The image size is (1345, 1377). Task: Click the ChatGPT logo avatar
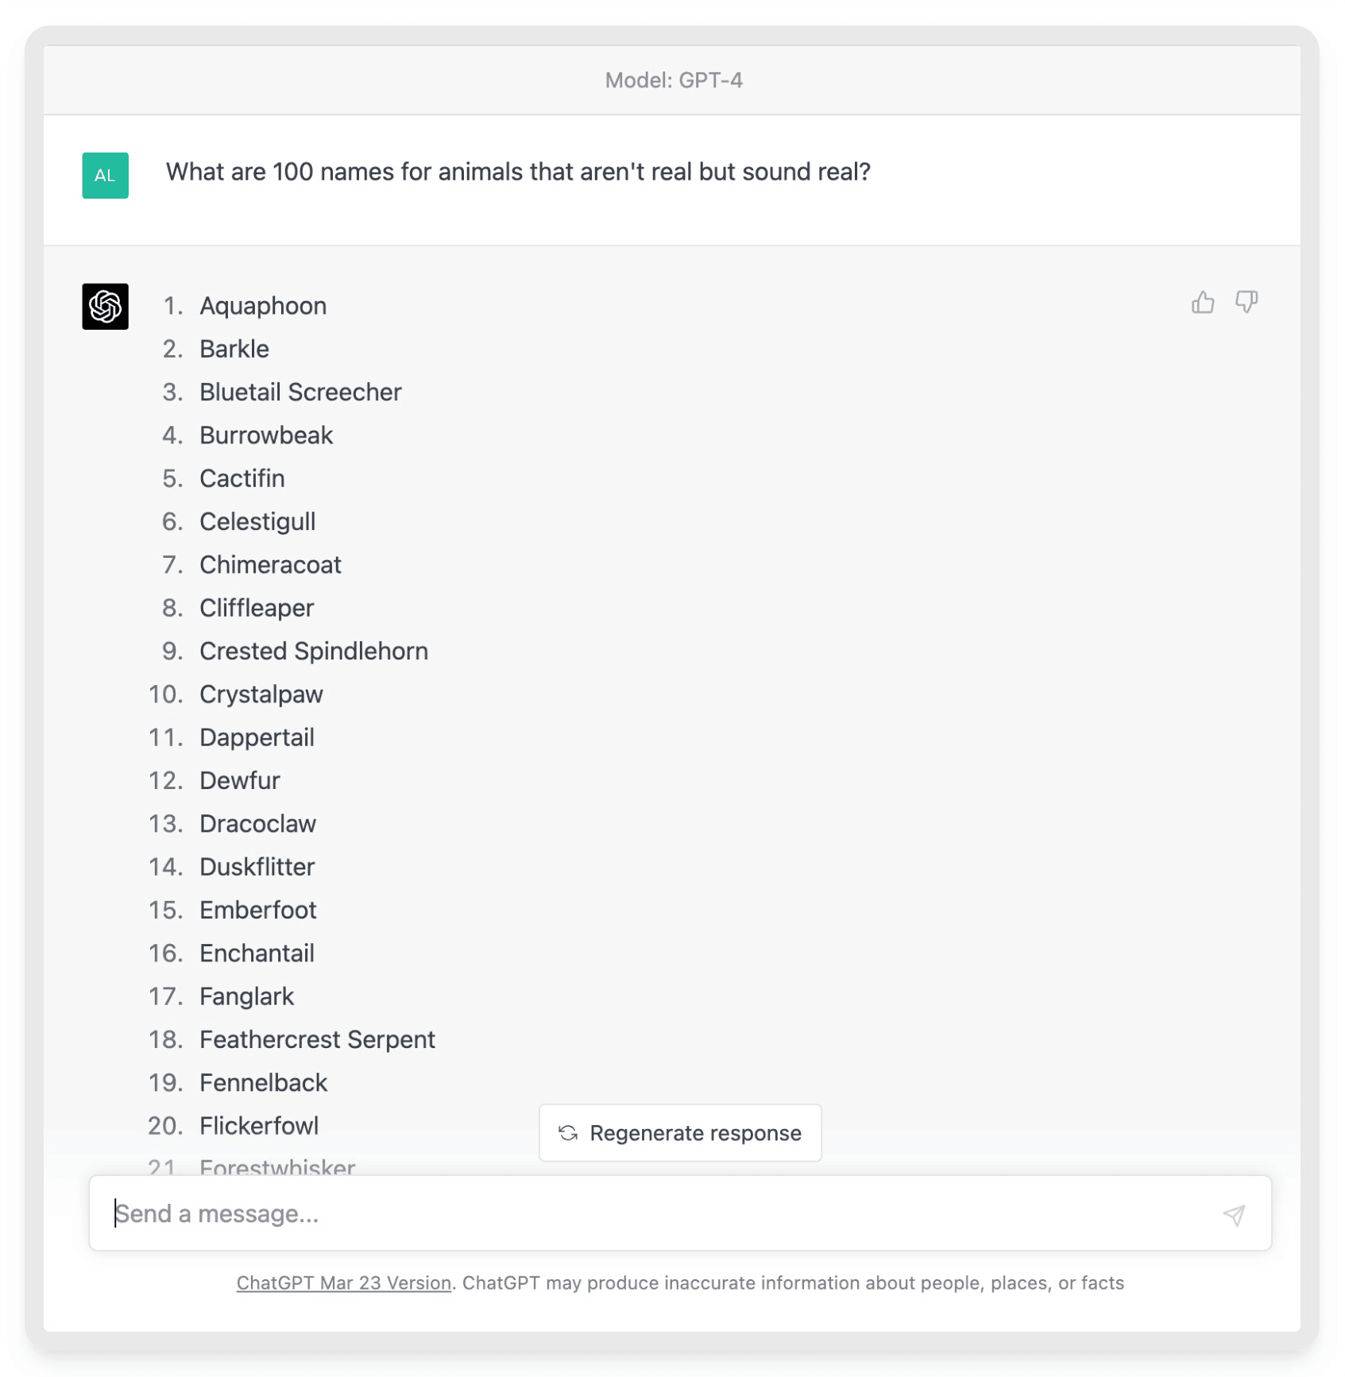(105, 306)
